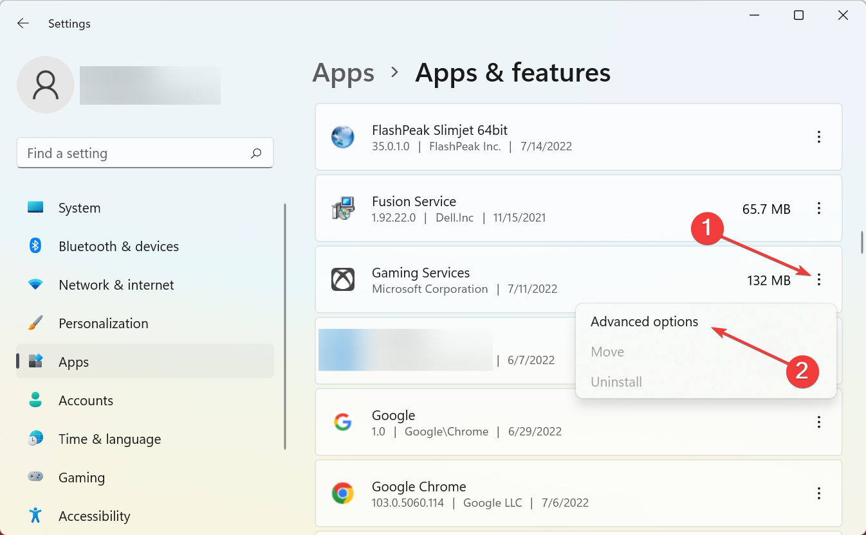Open Network & internet settings
Screen dimensions: 866x535
pos(145,285)
